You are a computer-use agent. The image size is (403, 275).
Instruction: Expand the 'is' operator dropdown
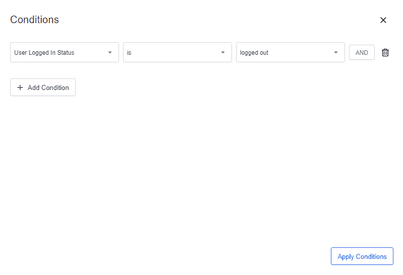pyautogui.click(x=177, y=52)
